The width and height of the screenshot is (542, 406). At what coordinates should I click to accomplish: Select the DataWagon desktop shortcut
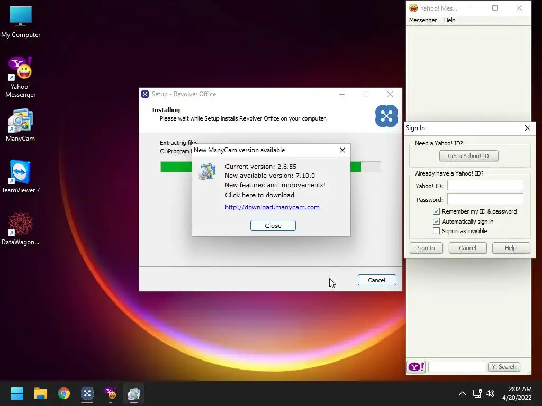tap(21, 228)
